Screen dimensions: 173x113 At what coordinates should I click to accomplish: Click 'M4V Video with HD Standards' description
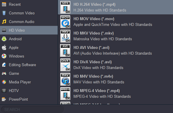pos(99,82)
